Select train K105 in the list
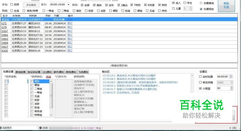This screenshot has width=241, height=131. (x=5, y=51)
